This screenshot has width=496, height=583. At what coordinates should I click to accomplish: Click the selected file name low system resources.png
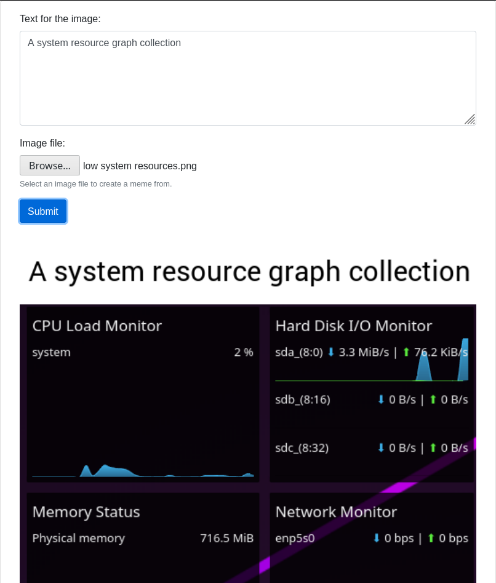[140, 166]
